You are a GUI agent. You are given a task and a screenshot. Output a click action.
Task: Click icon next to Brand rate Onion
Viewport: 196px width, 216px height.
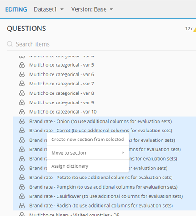(22, 121)
